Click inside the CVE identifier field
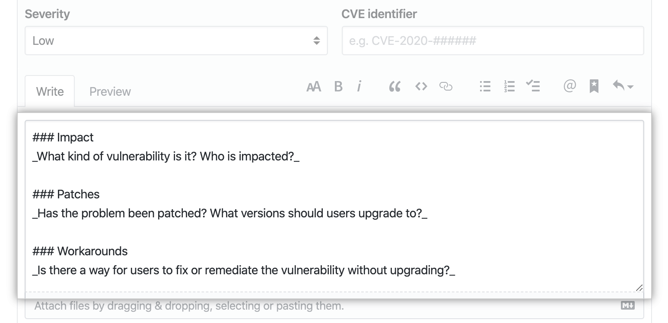Image resolution: width=668 pixels, height=323 pixels. tap(493, 41)
